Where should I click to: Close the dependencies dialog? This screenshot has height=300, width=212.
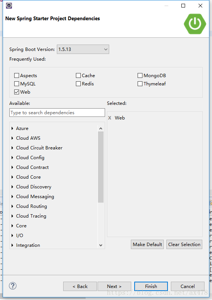pyautogui.click(x=200, y=6)
